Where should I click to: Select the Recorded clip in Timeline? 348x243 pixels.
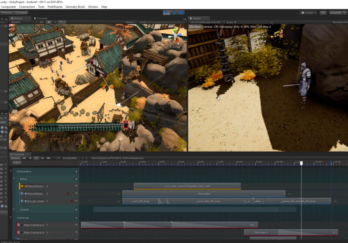point(204,194)
